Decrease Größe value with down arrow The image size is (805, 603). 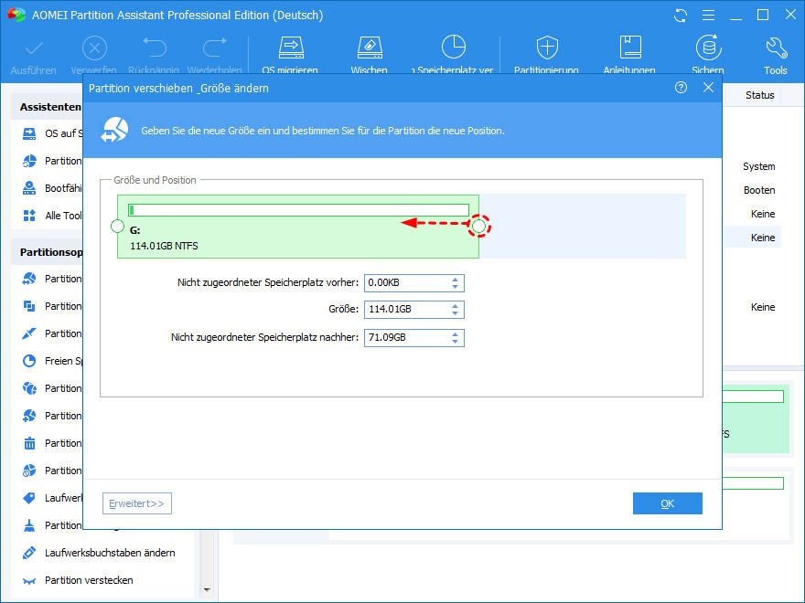[x=455, y=312]
